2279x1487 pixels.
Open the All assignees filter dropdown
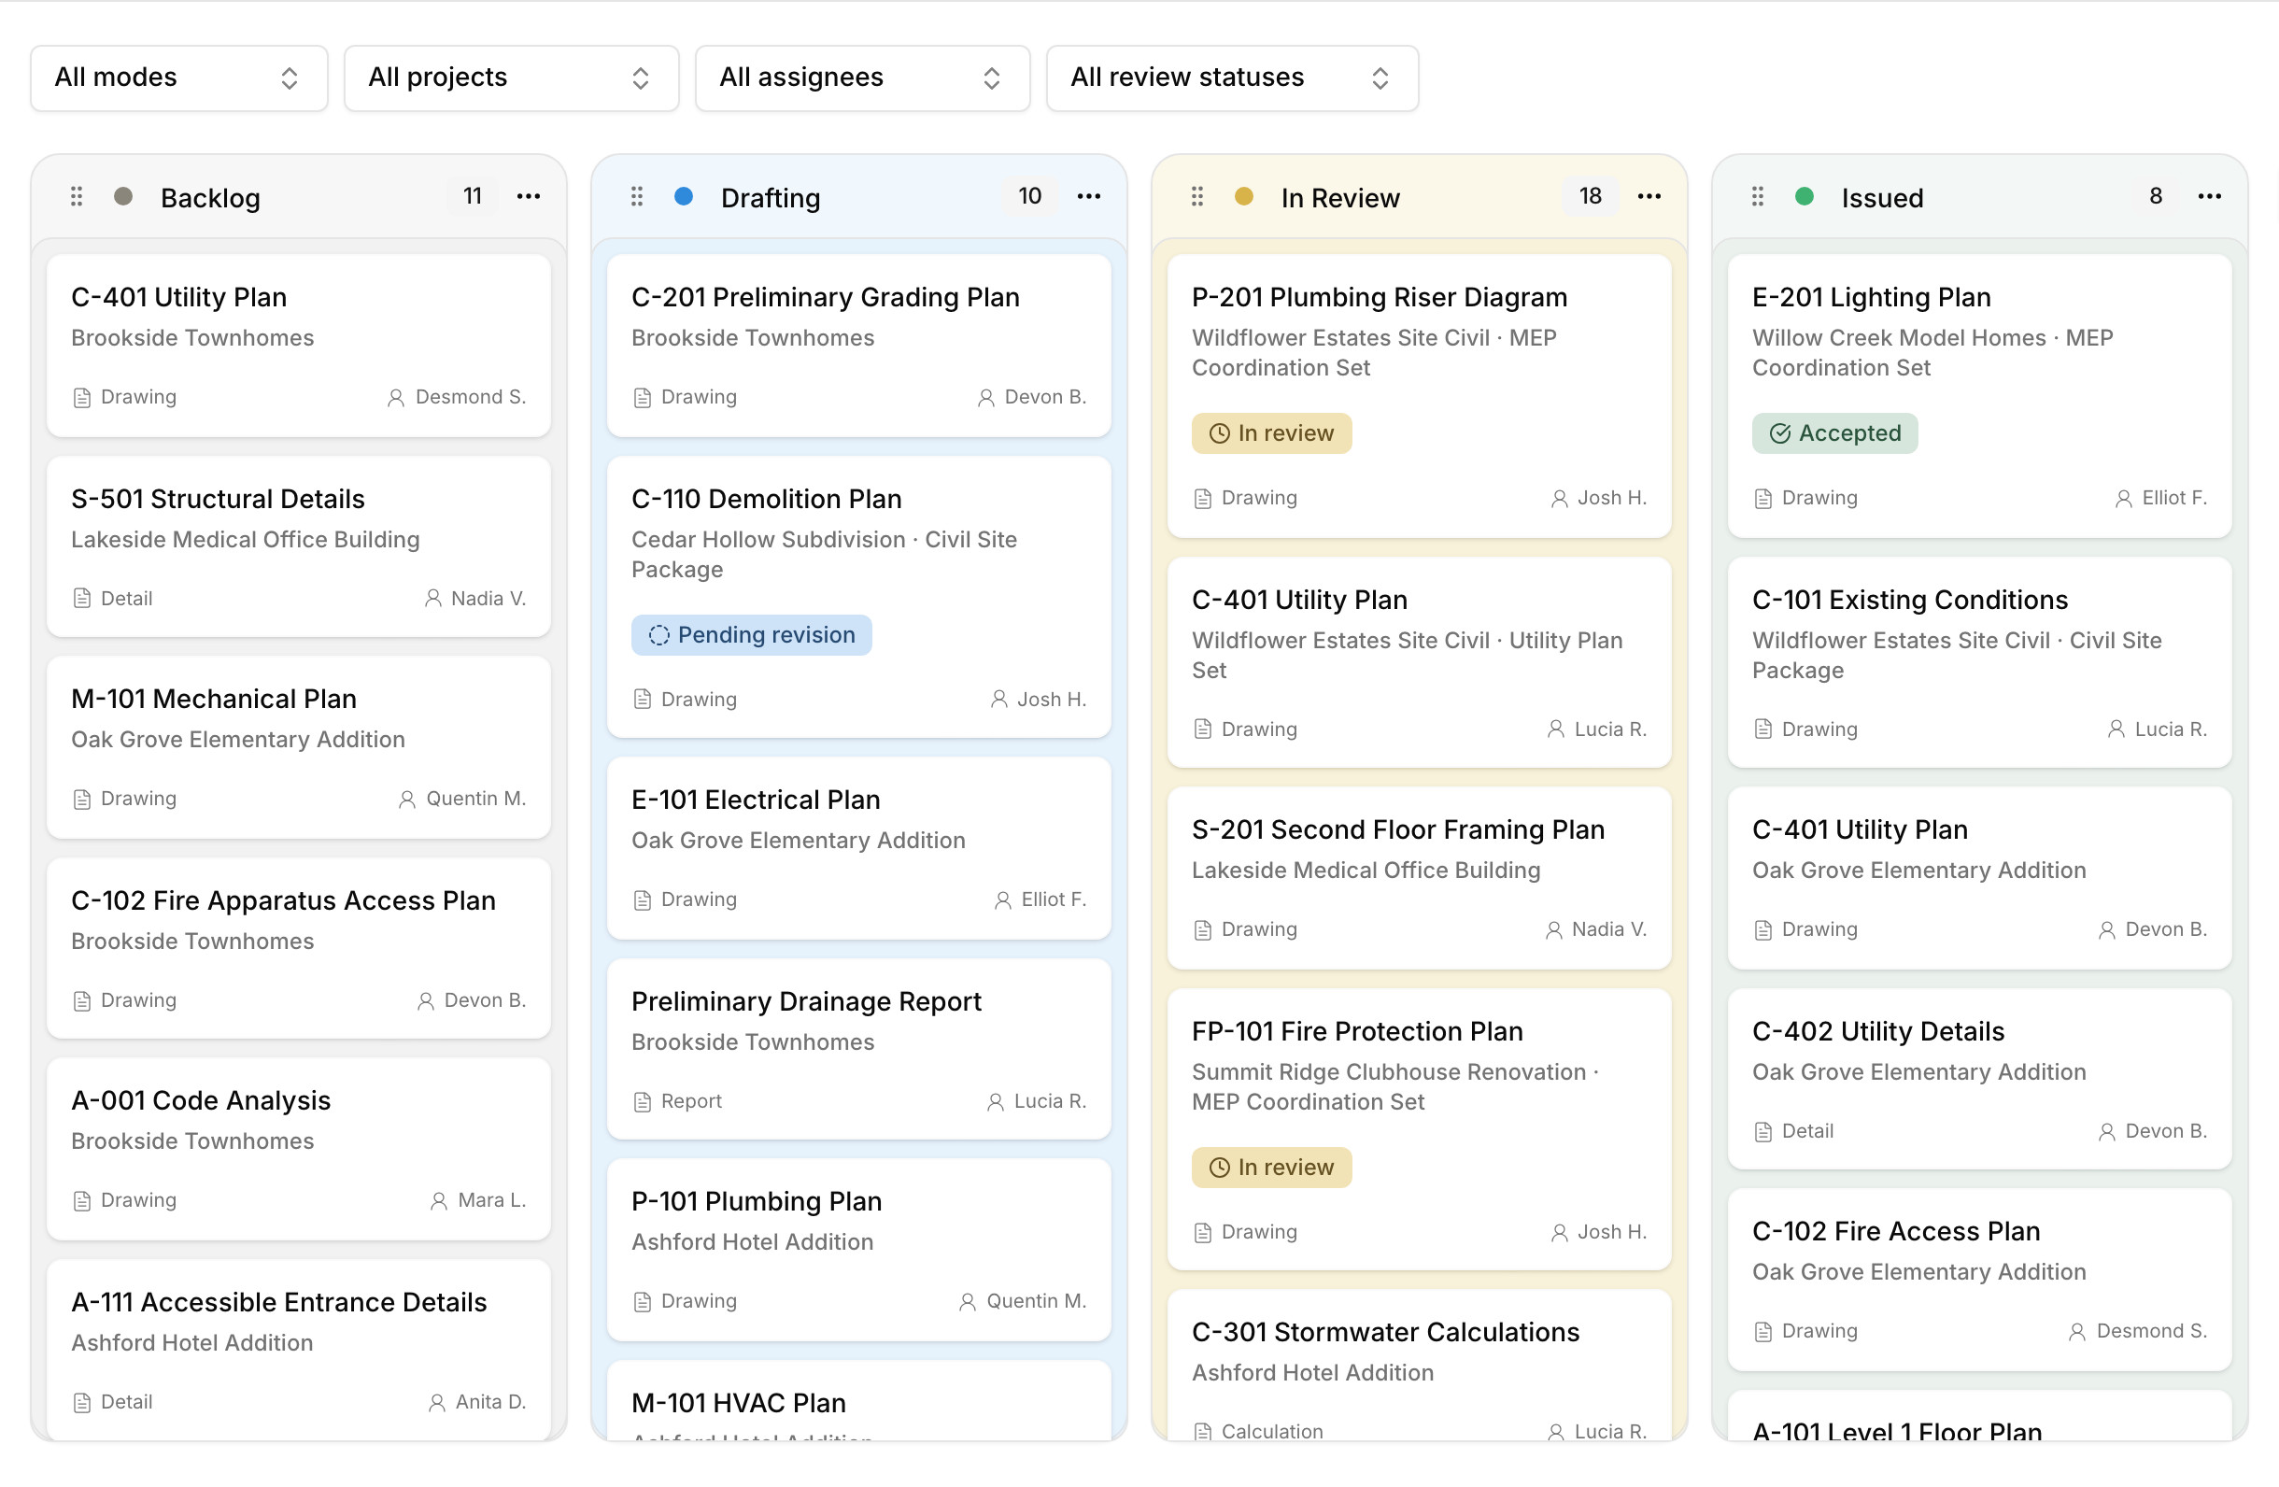(x=862, y=78)
